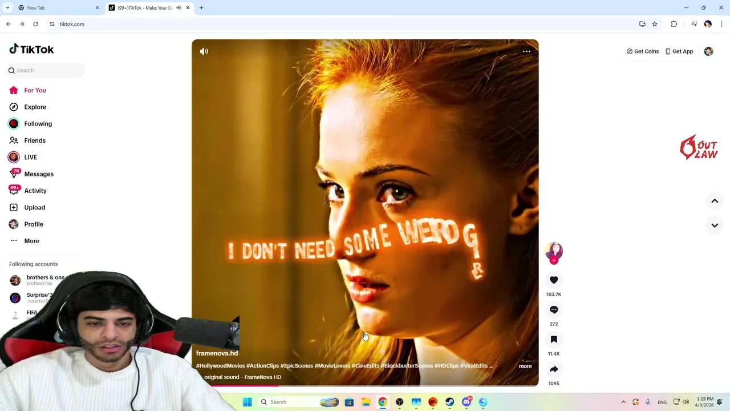Open Discord from the taskbar

coord(467,402)
